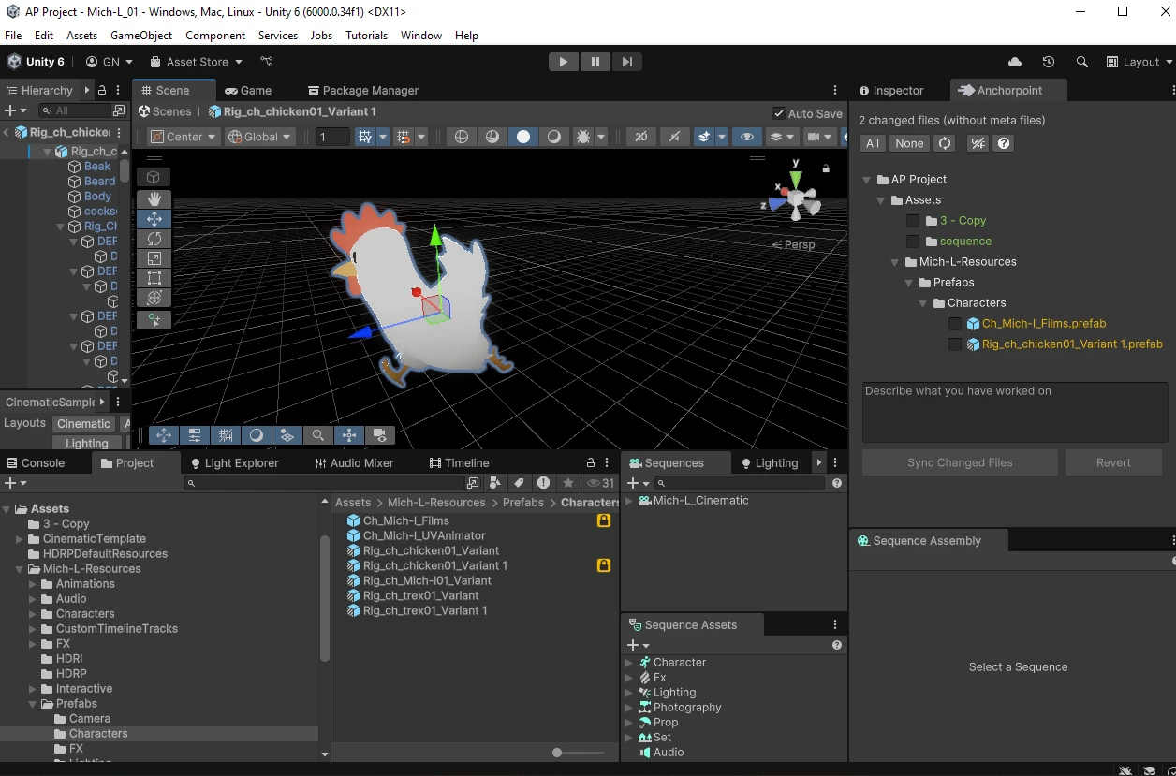Image resolution: width=1176 pixels, height=776 pixels.
Task: Click the Play button
Action: pos(563,62)
